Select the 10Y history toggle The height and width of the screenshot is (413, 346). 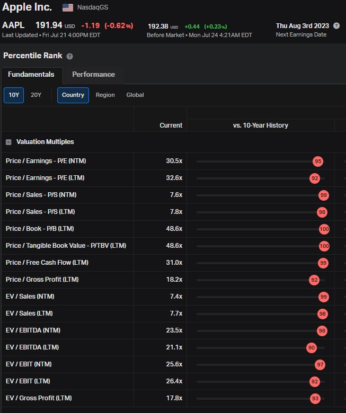[x=14, y=95]
